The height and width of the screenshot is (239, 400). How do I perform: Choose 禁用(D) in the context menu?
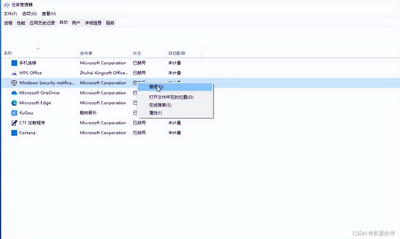click(x=175, y=87)
